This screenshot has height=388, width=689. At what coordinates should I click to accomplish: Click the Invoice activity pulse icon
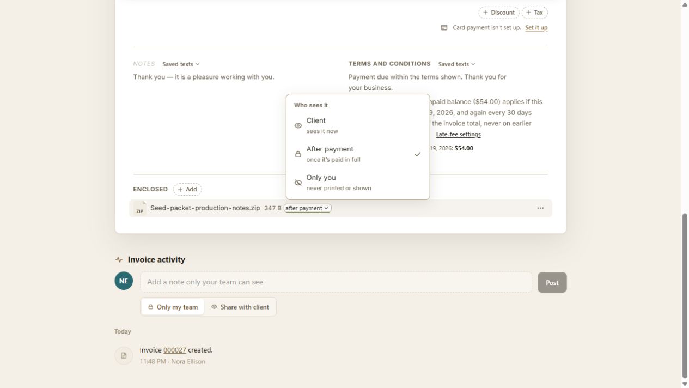pos(119,260)
